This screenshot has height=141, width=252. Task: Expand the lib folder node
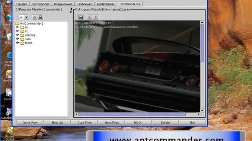18,31
